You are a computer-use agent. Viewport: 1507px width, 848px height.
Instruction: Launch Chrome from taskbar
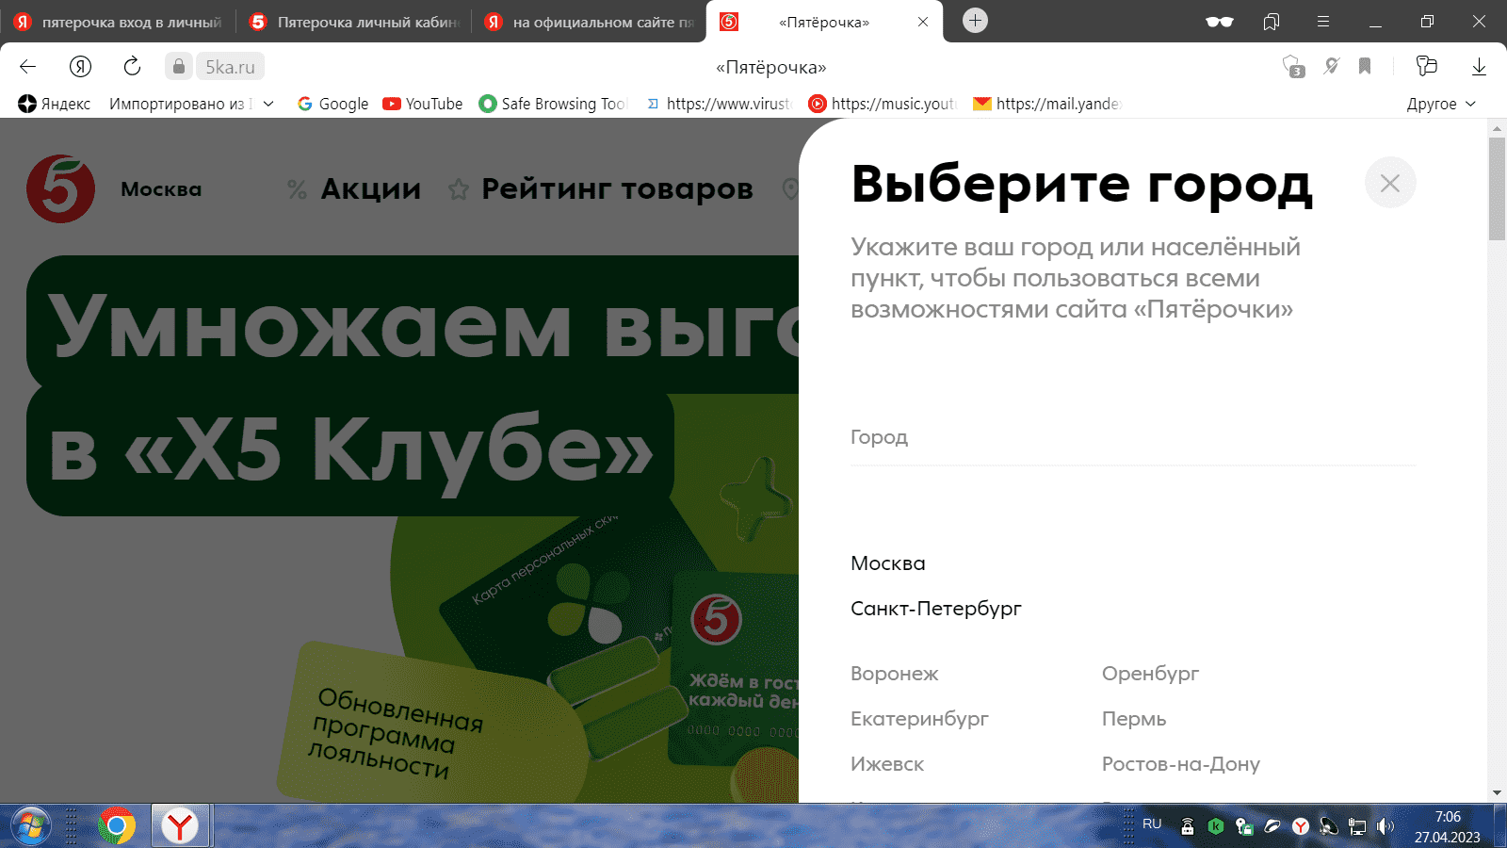(117, 826)
